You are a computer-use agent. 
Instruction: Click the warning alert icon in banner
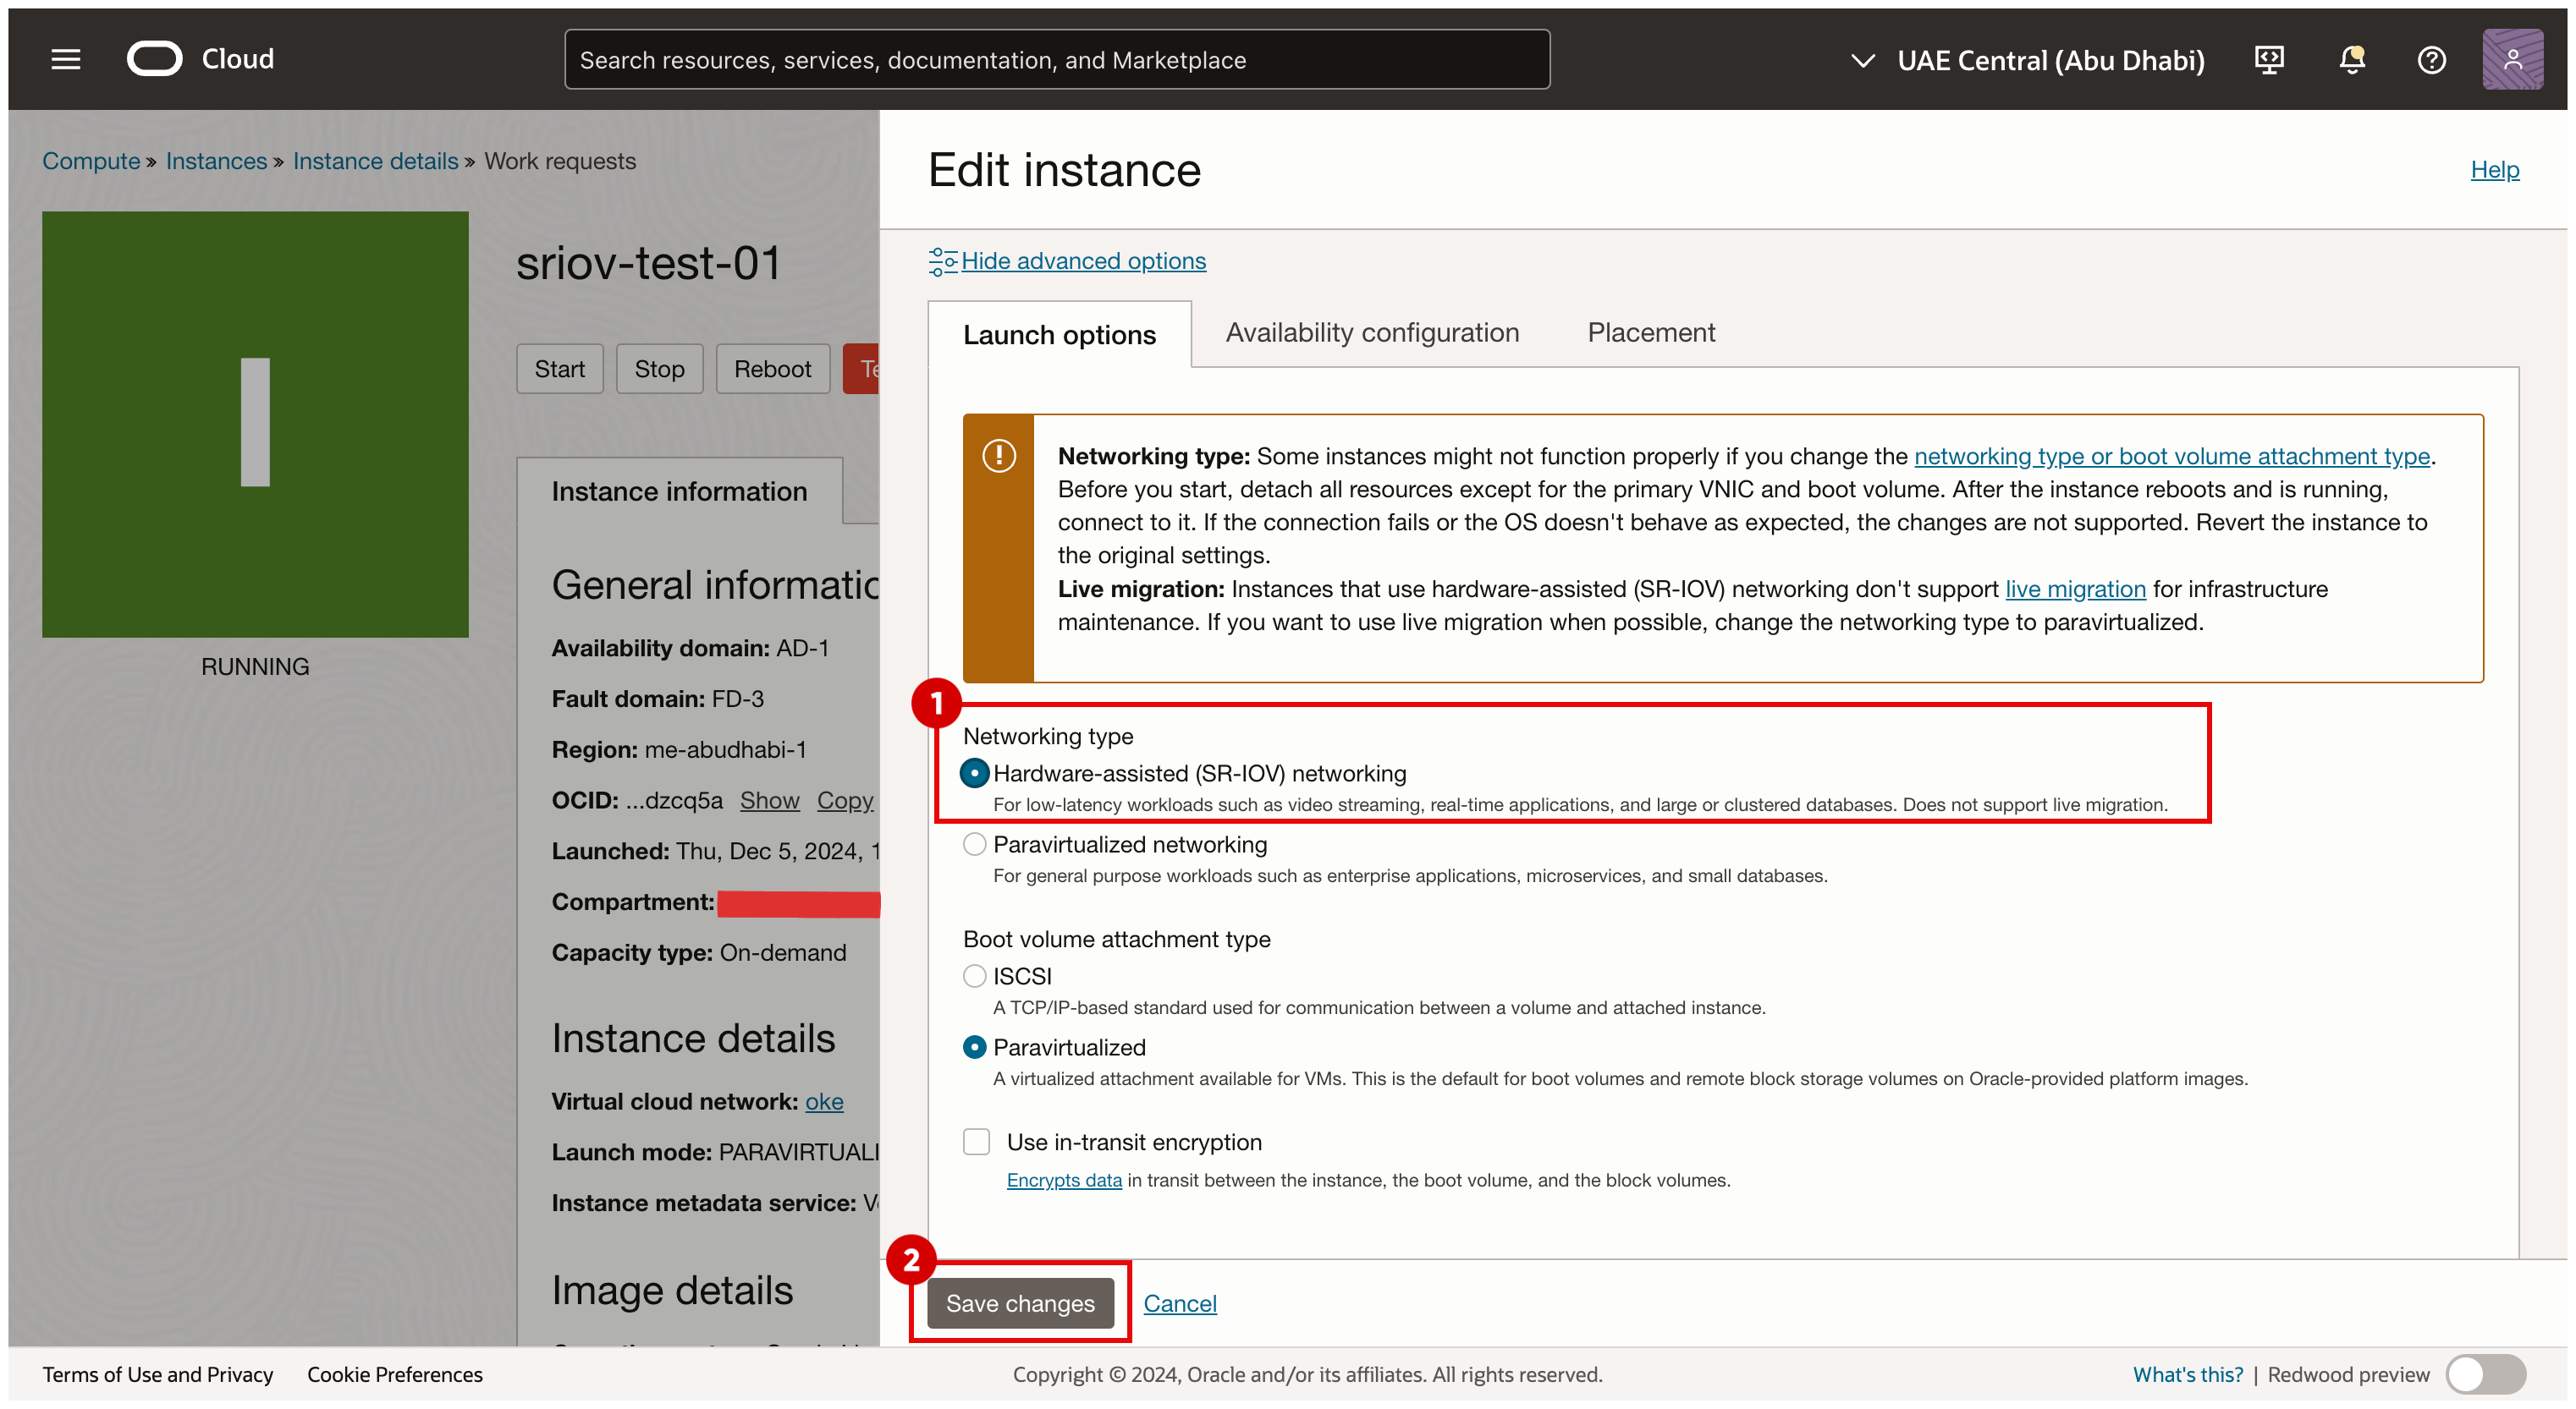click(998, 456)
